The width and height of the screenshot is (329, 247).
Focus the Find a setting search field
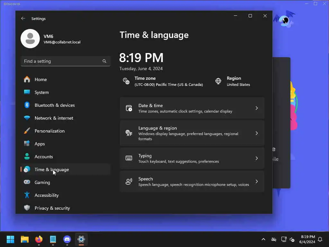pyautogui.click(x=66, y=61)
